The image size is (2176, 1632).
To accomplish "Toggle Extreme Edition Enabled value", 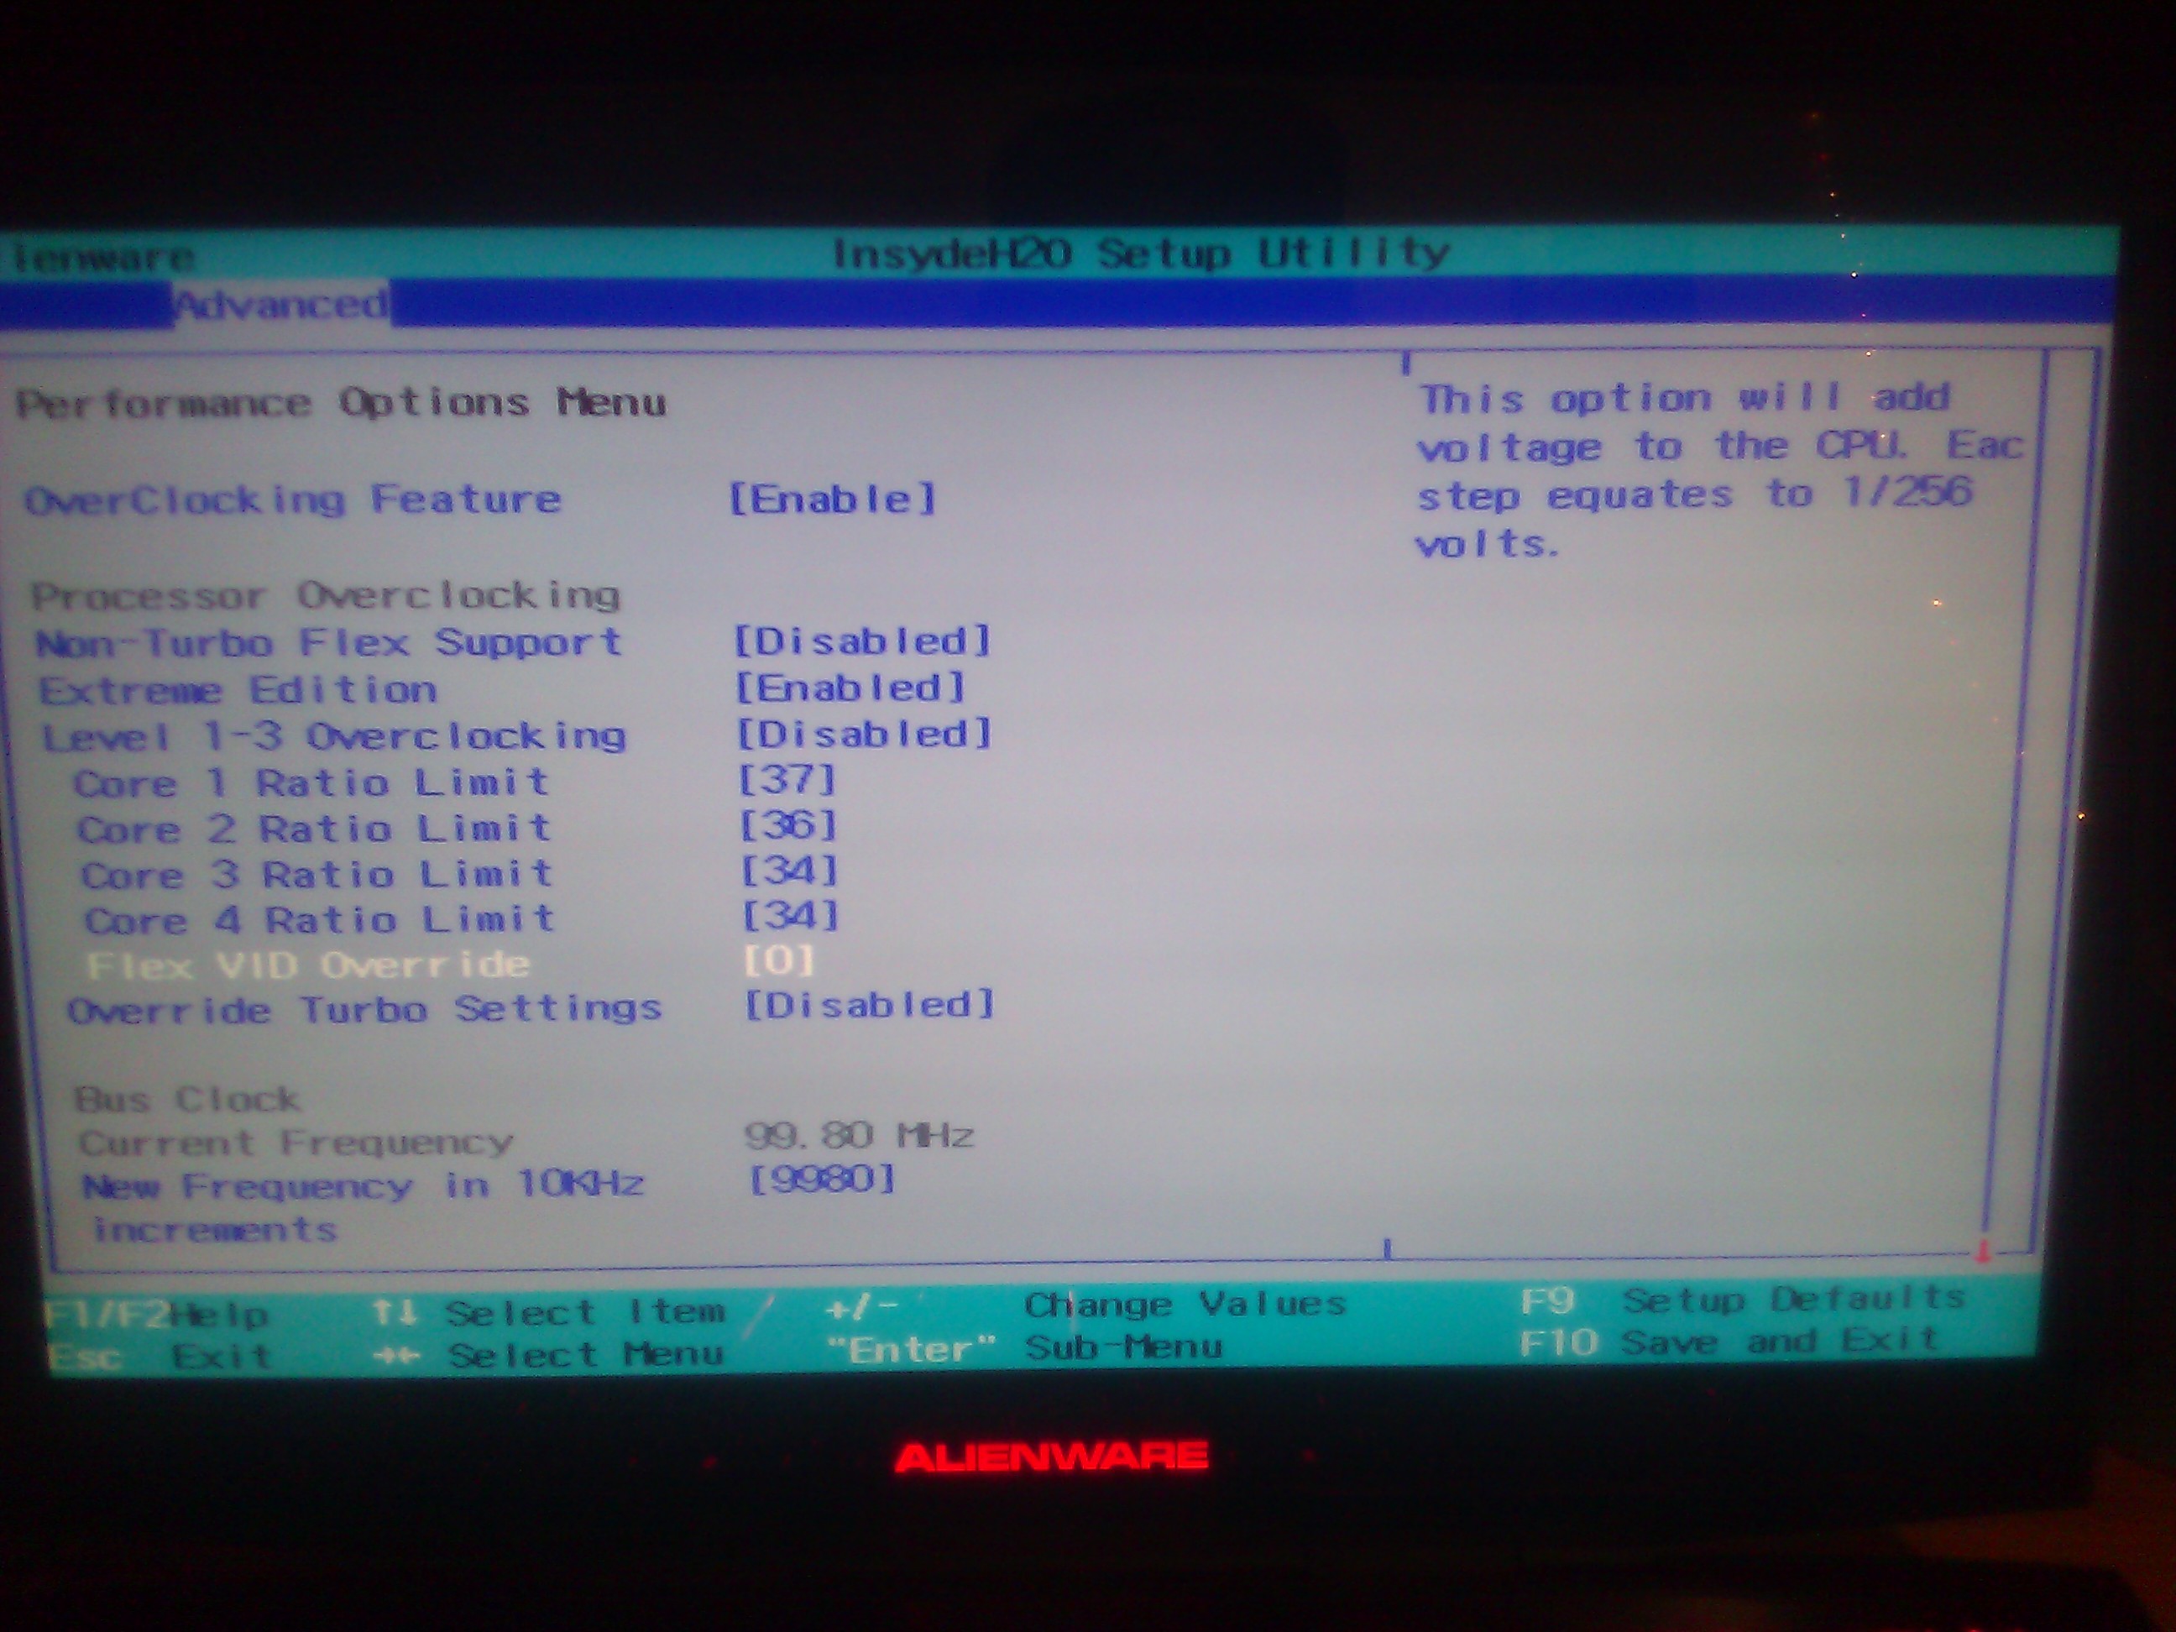I will (x=852, y=688).
